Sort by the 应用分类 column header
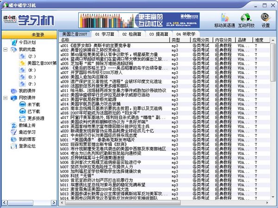 (202, 40)
